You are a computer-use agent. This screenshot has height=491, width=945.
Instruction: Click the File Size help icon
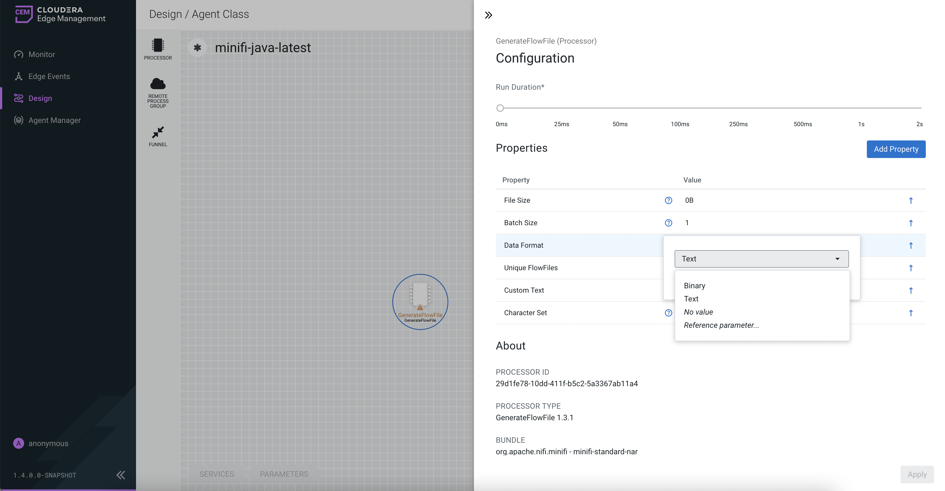(x=668, y=200)
